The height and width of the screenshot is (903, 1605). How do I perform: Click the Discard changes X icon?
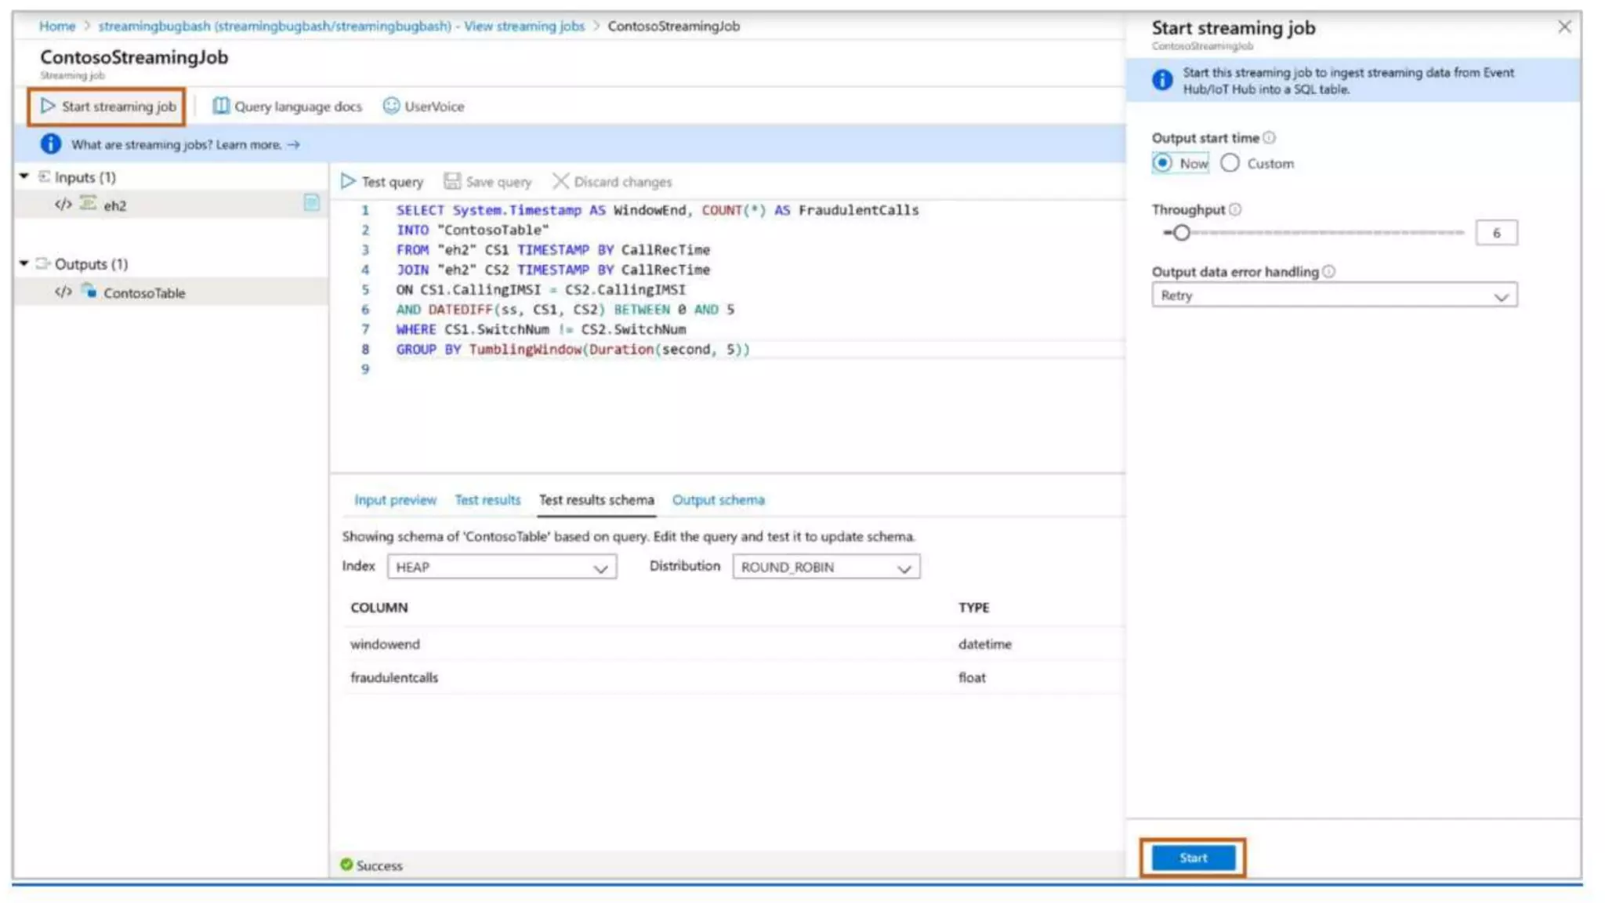pyautogui.click(x=560, y=182)
